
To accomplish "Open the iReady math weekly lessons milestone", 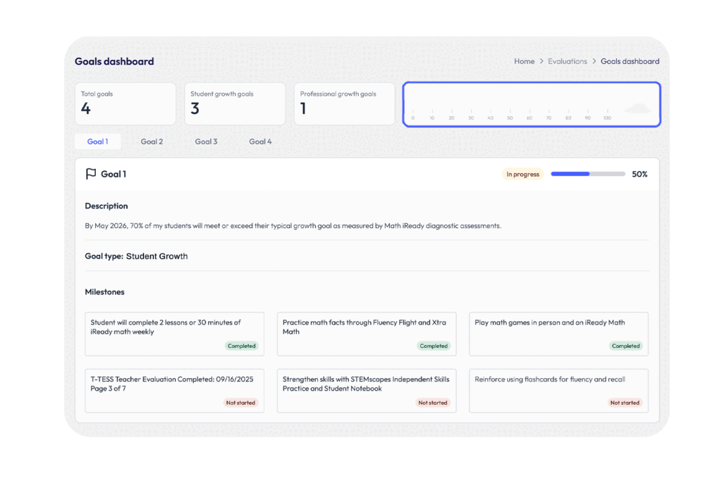I will click(x=174, y=334).
